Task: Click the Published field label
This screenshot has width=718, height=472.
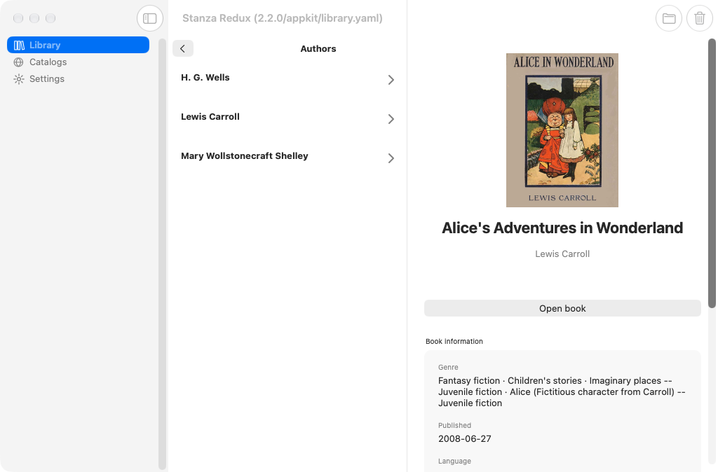Action: point(454,425)
